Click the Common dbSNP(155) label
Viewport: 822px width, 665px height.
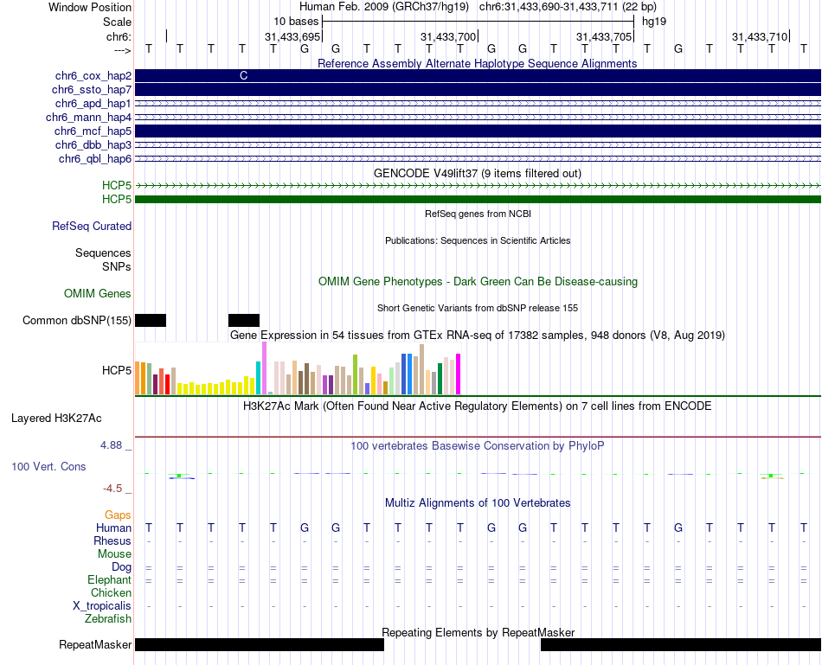click(77, 320)
